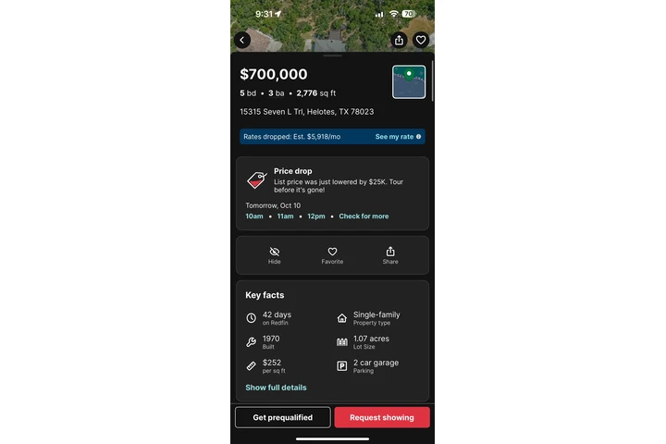Tap the info icon next to See my rate

pos(419,137)
